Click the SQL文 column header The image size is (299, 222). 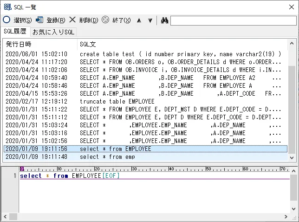click(x=182, y=44)
